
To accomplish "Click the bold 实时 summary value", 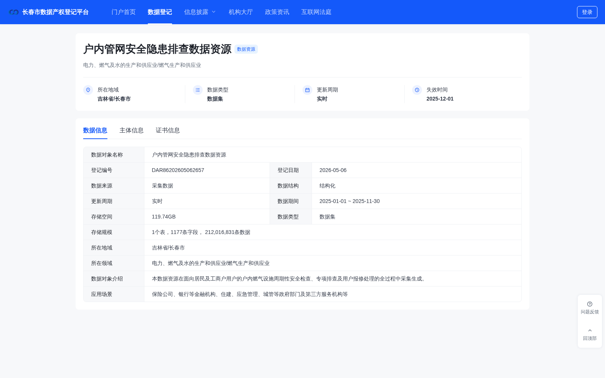I will pyautogui.click(x=322, y=99).
